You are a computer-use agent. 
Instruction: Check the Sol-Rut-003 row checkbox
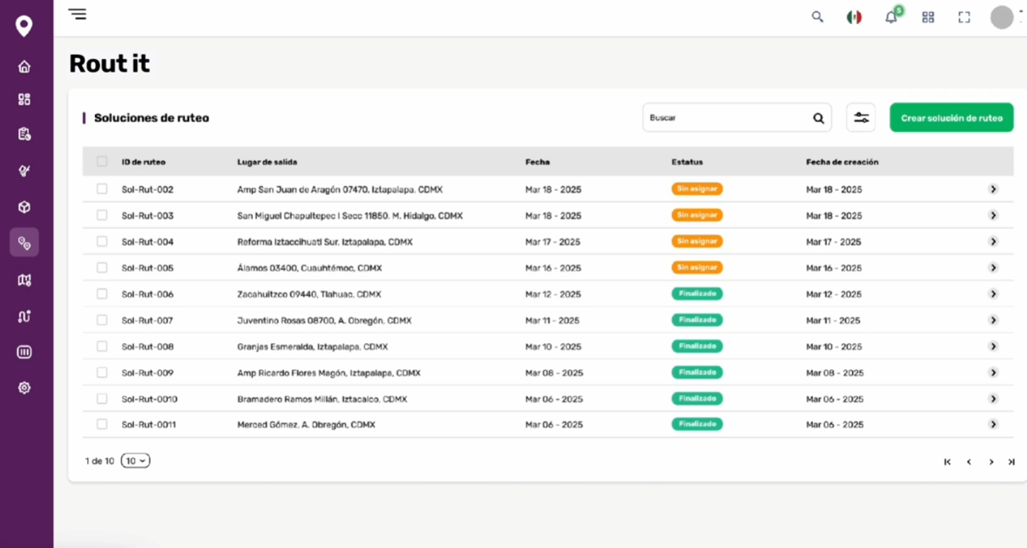point(102,215)
